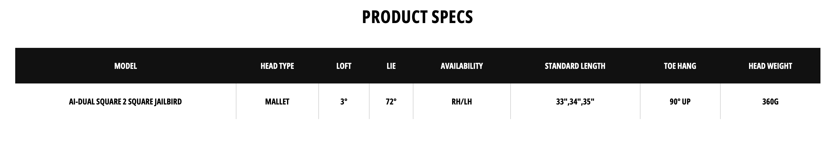Select the 33" standard length value
Viewport: 838px width, 143px height.
[x=561, y=102]
